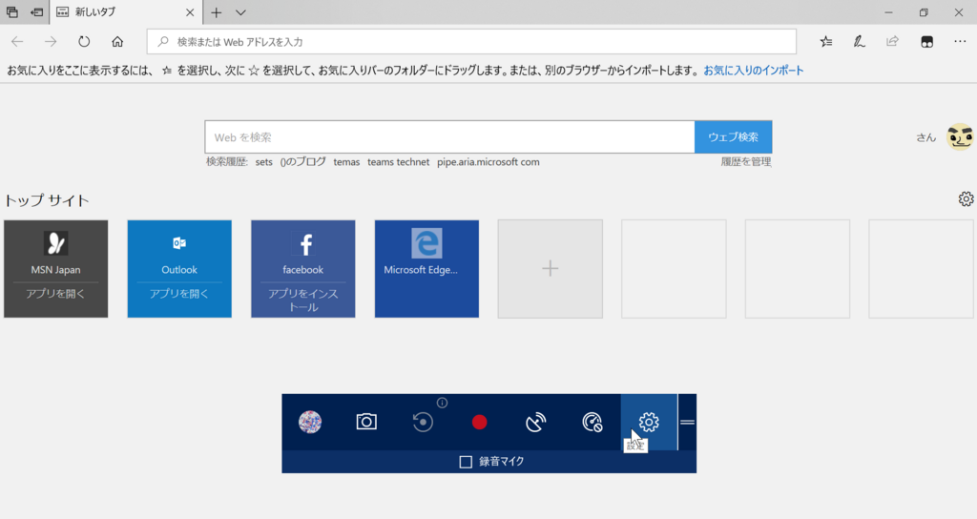Add a top site with plus tile
The image size is (977, 519).
(551, 268)
